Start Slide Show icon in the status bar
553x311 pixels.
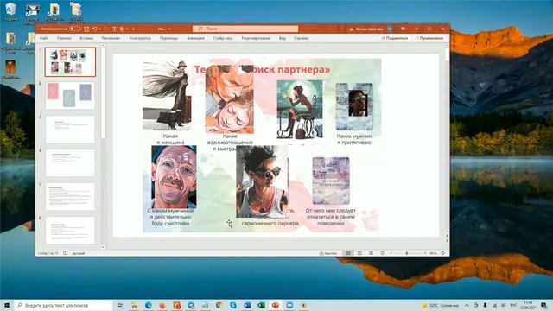(x=382, y=253)
